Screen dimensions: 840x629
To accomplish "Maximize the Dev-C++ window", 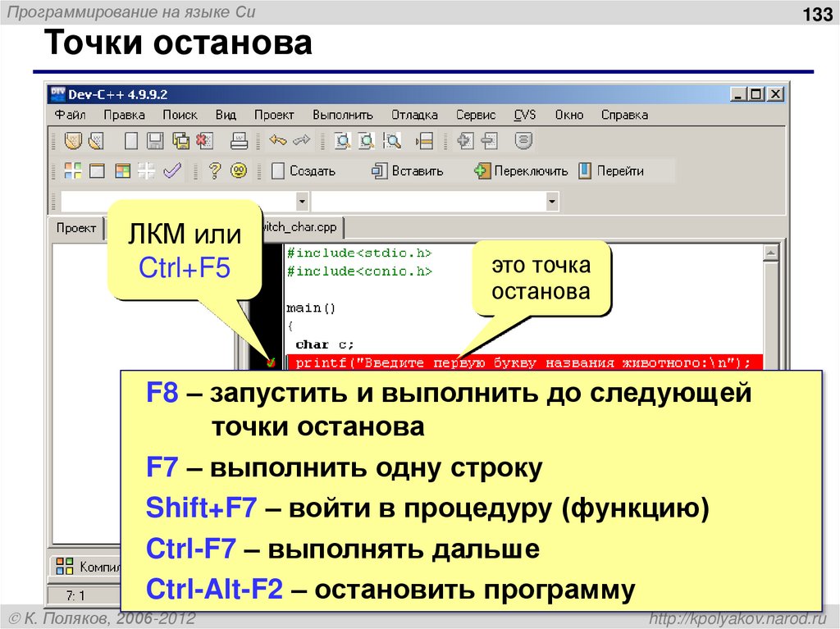I will point(756,95).
